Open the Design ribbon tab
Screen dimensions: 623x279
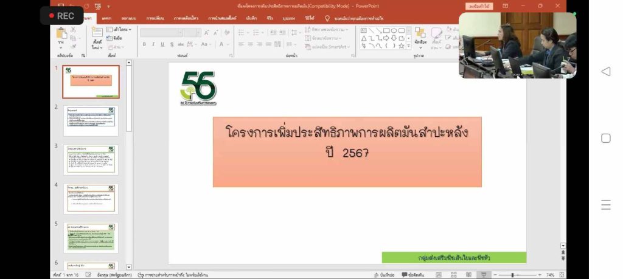(129, 18)
